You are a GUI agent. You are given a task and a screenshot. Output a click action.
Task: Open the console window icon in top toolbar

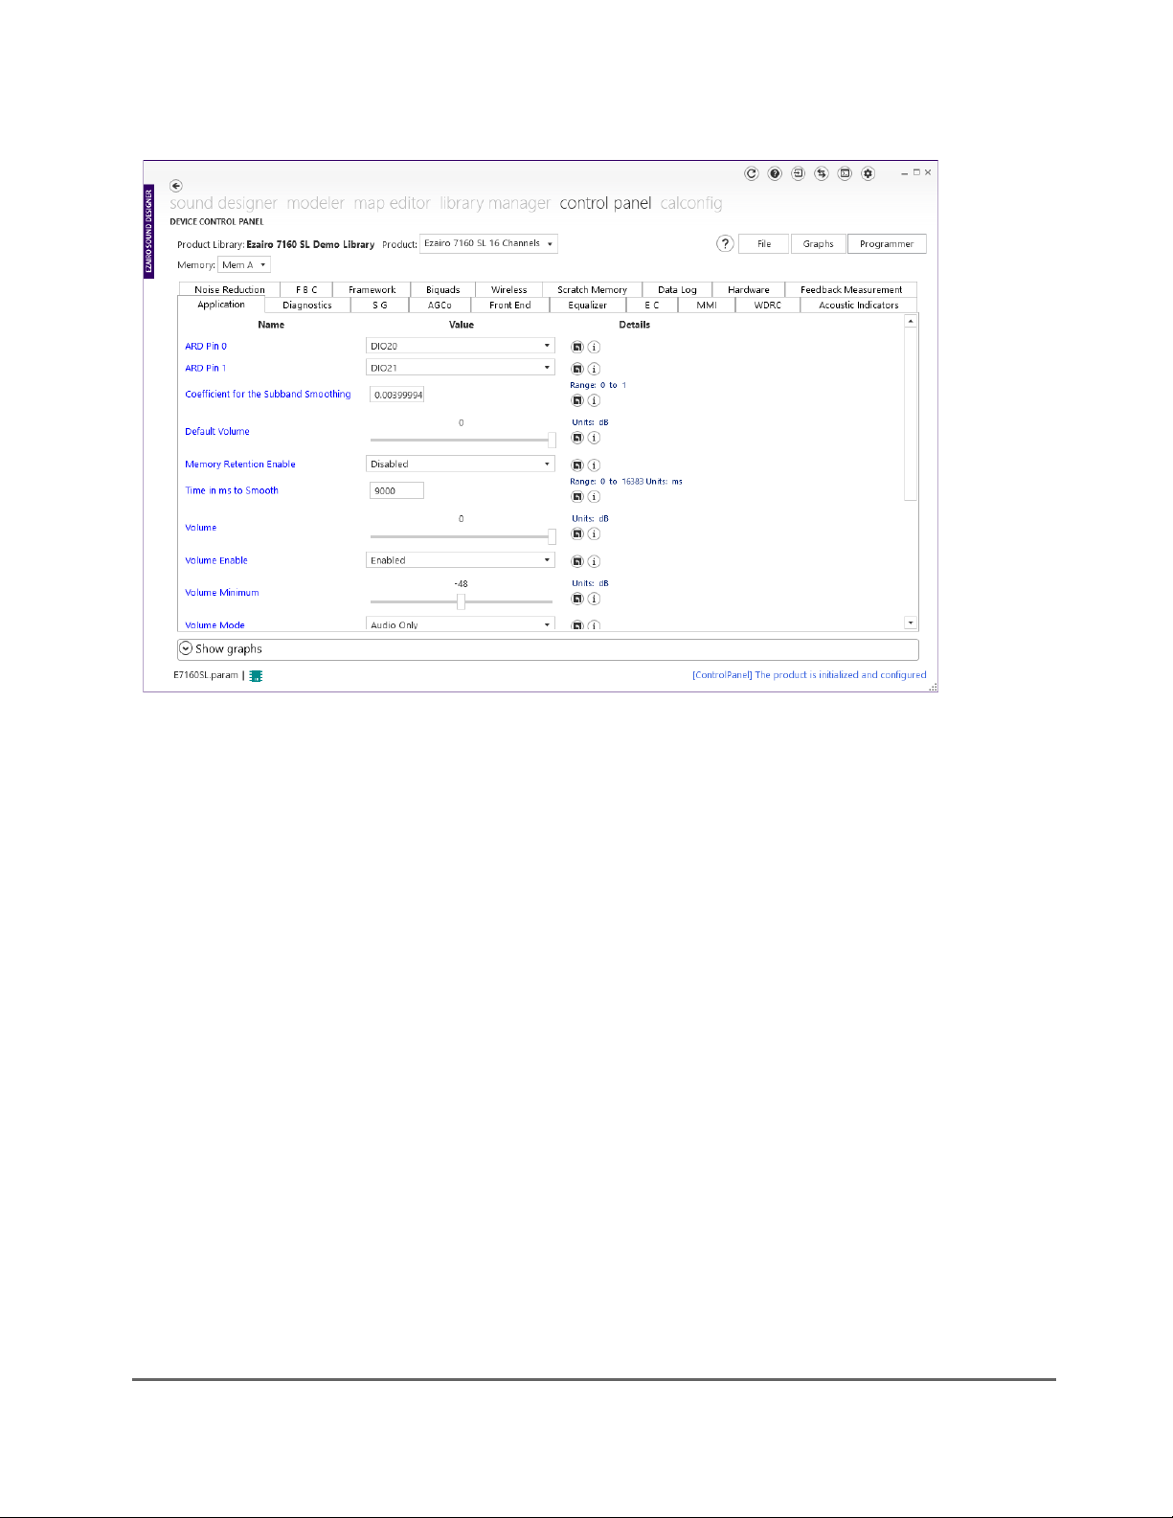click(x=845, y=173)
